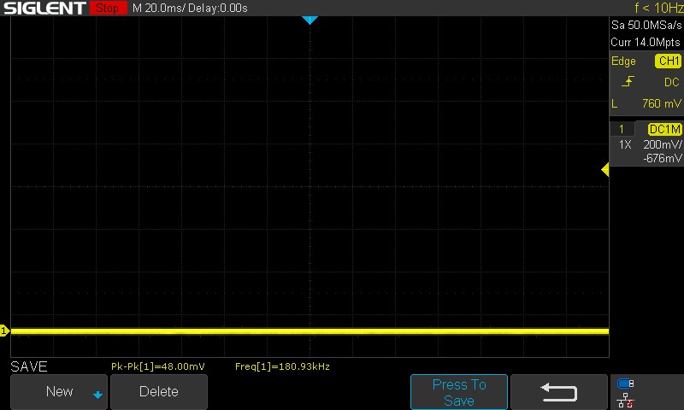The width and height of the screenshot is (684, 410).
Task: Click the red Stop status indicator
Action: click(109, 8)
